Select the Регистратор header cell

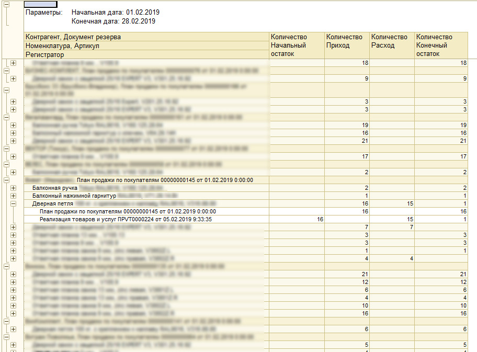click(44, 54)
